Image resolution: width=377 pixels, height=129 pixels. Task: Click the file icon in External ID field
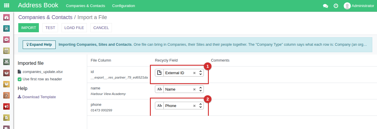[159, 73]
